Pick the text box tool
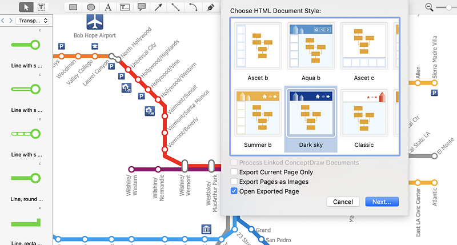 pyautogui.click(x=125, y=7)
